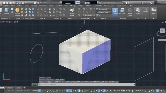
Task: Select the Rectangle draw tool
Action: (41, 15)
